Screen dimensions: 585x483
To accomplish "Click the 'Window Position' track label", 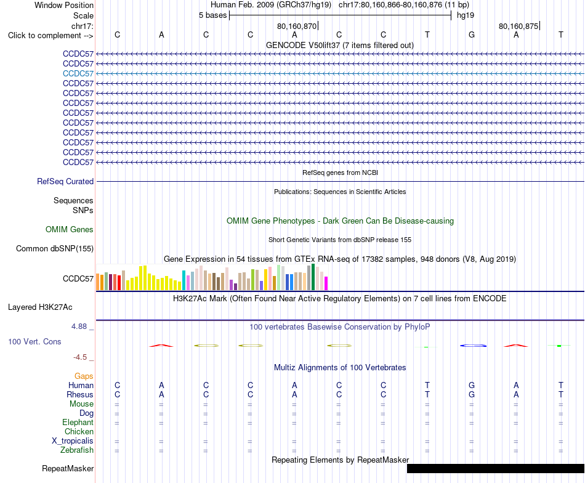I will click(x=64, y=5).
